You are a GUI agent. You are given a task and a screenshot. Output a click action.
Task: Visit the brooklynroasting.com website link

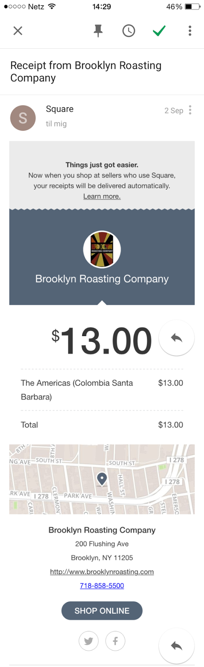[102, 572]
